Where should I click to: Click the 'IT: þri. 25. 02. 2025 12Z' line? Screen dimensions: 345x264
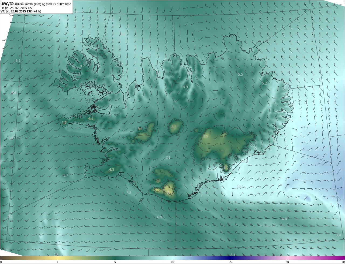click(17, 8)
